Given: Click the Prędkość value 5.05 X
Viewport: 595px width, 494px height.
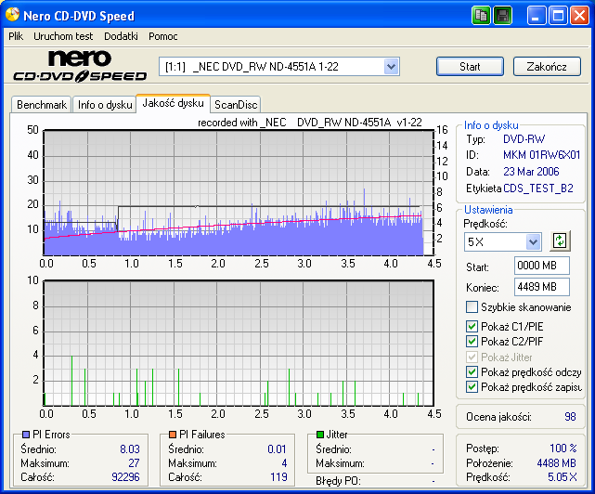Looking at the screenshot, I should click(x=562, y=477).
